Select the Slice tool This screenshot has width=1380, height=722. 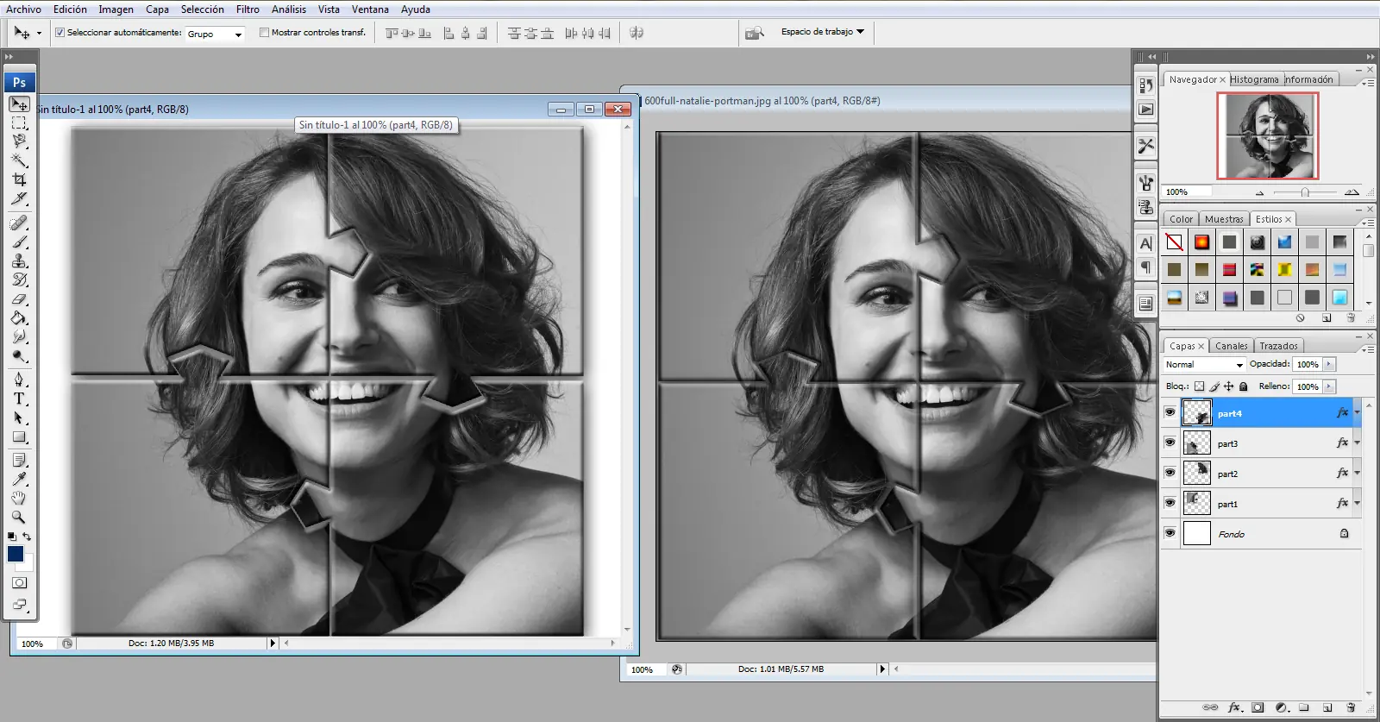pos(19,198)
